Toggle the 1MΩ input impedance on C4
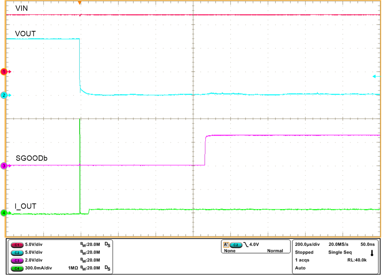This screenshot has height=275, width=383. 73,268
